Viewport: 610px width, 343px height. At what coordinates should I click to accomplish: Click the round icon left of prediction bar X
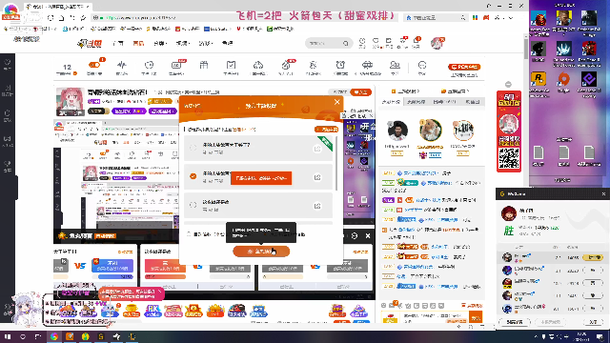point(354,235)
